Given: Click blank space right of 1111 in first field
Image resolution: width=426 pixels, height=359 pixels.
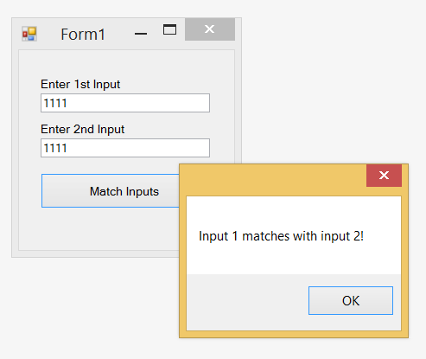Looking at the screenshot, I should click(x=138, y=103).
